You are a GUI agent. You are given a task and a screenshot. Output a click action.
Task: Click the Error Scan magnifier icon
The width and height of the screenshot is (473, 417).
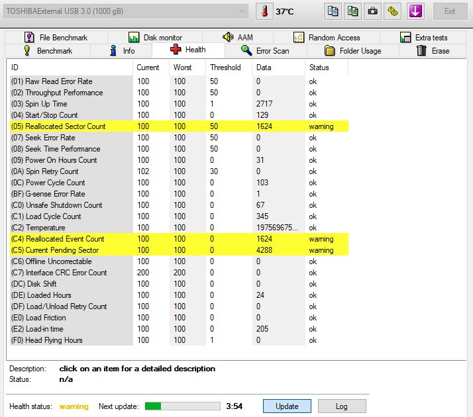tap(246, 50)
